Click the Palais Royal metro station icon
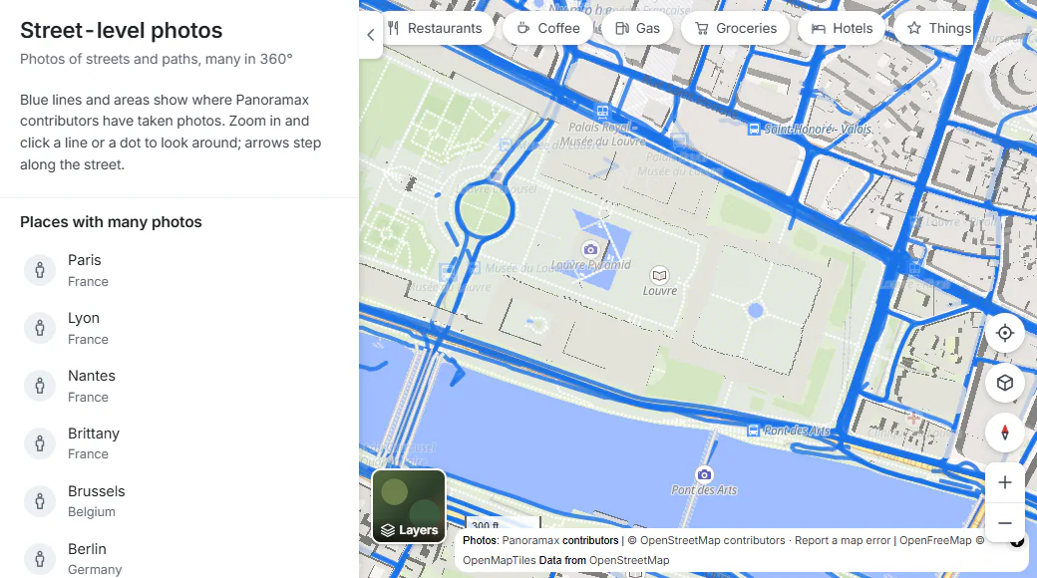The image size is (1037, 578). click(x=602, y=111)
